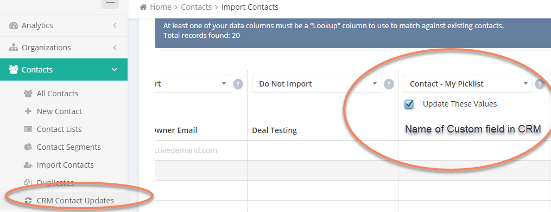
Task: Uncheck the Update These Values checkbox
Action: (x=409, y=104)
